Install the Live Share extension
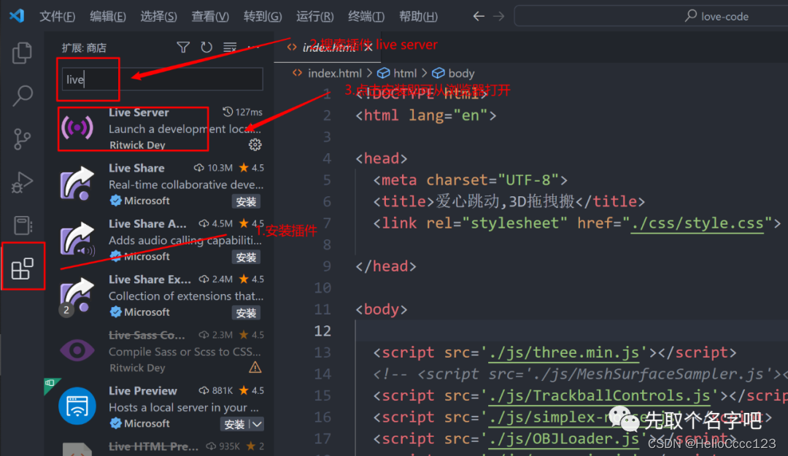The width and height of the screenshot is (788, 456). click(246, 201)
